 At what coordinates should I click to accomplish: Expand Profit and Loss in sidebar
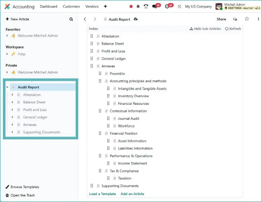tap(12, 110)
